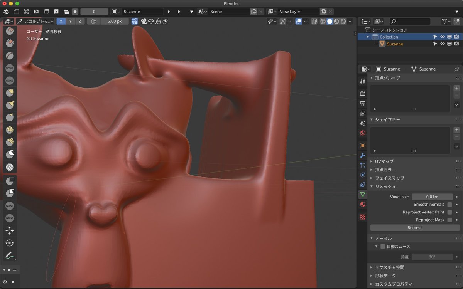Image resolution: width=463 pixels, height=289 pixels.
Task: Toggle Suzanne selectability arrow icon
Action: coord(435,44)
